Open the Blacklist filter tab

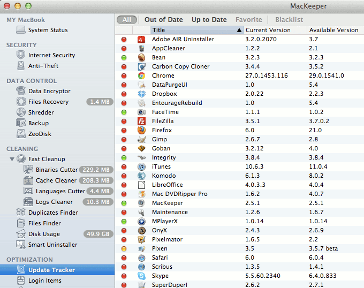(289, 20)
